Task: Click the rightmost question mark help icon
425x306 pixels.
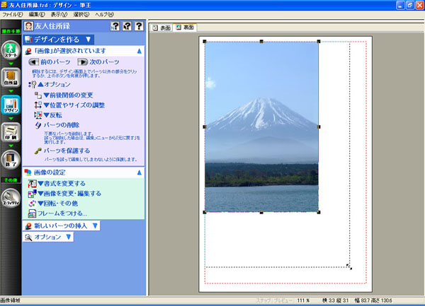Action: [x=139, y=27]
